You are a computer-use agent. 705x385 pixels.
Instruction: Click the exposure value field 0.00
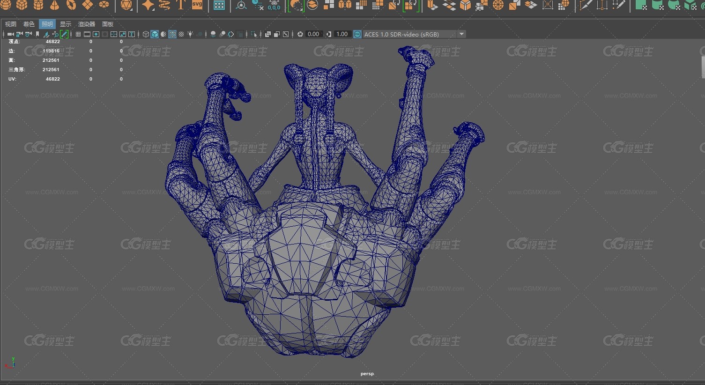313,34
